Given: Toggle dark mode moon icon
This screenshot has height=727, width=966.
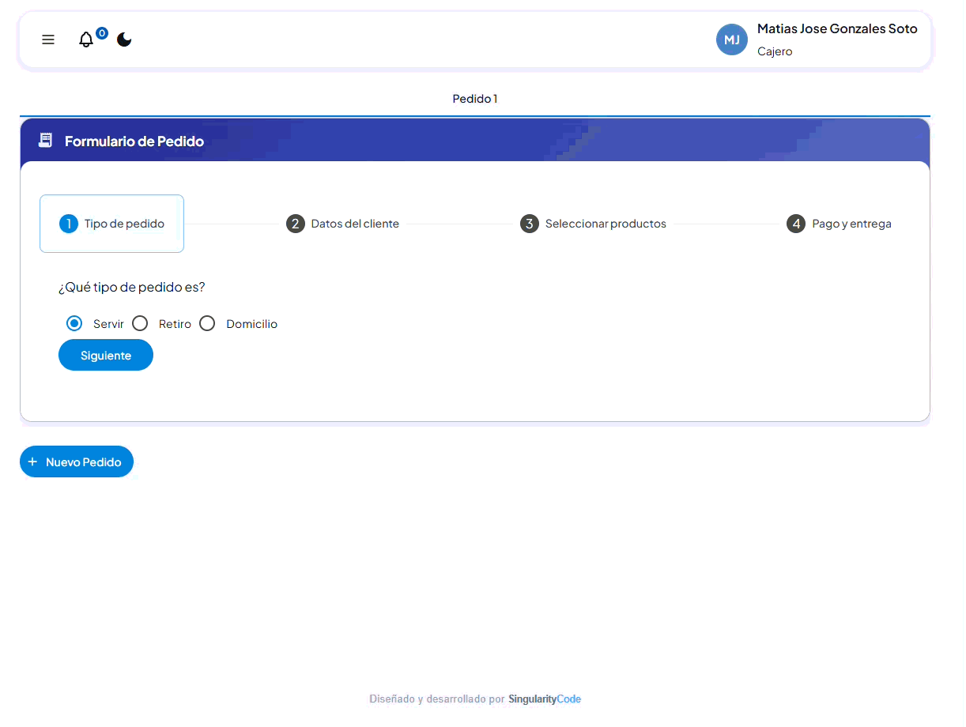Looking at the screenshot, I should pyautogui.click(x=124, y=40).
